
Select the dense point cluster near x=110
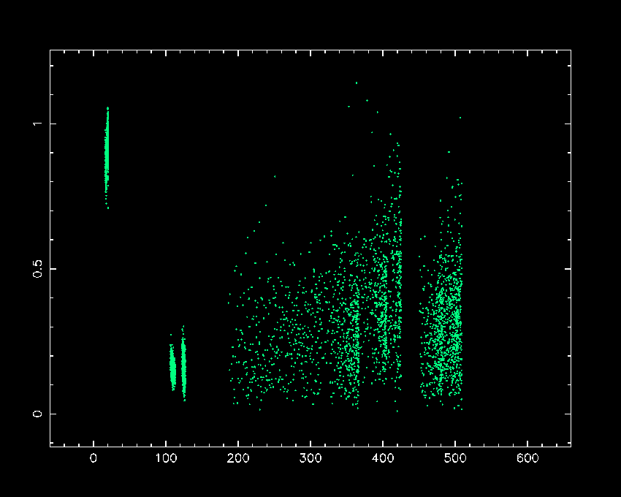pos(172,366)
